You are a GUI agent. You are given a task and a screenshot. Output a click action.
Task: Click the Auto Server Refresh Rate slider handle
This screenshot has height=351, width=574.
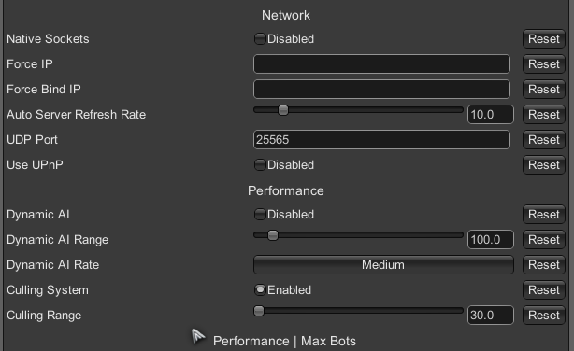coord(283,110)
